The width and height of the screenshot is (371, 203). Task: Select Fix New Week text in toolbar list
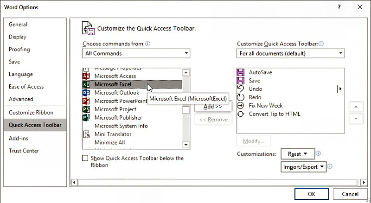click(x=265, y=106)
